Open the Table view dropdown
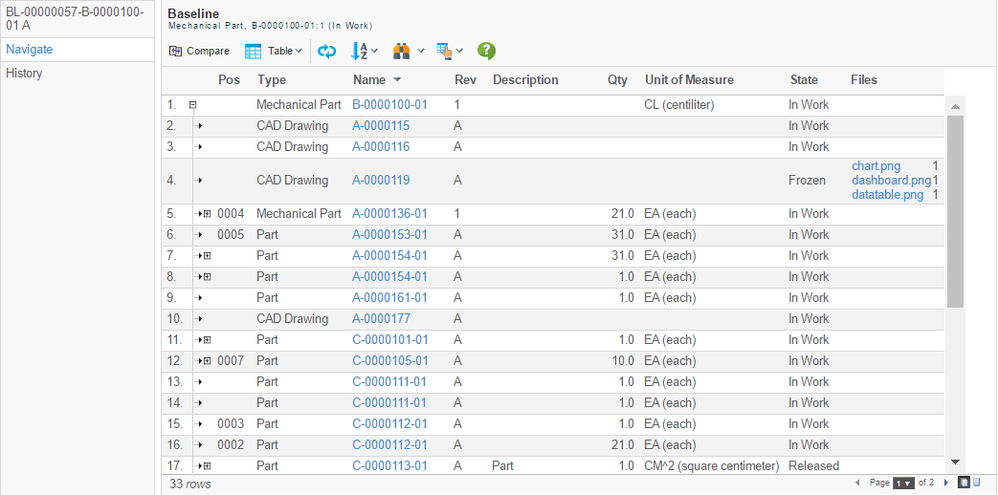Image resolution: width=998 pixels, height=495 pixels. coord(274,51)
